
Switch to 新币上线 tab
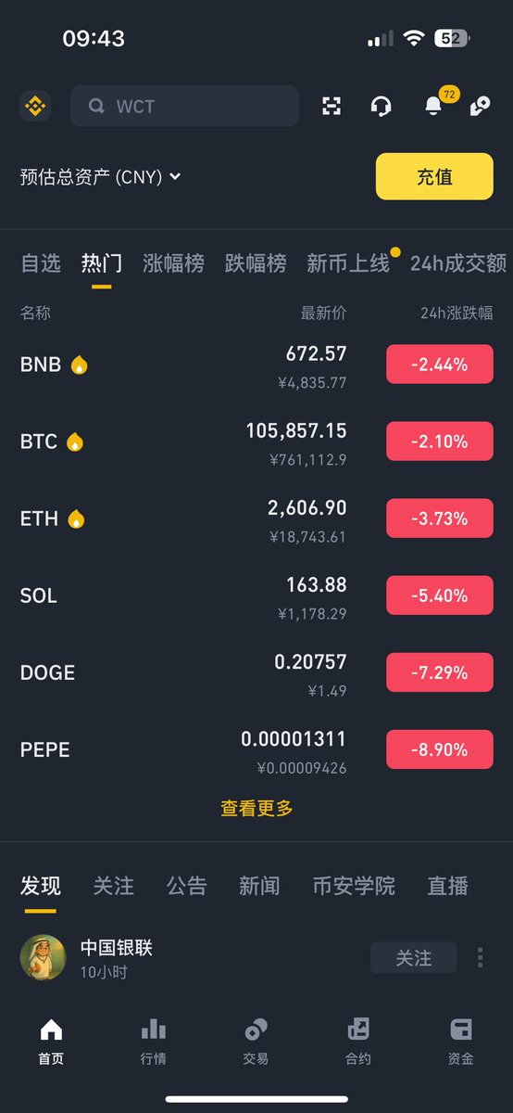(348, 263)
